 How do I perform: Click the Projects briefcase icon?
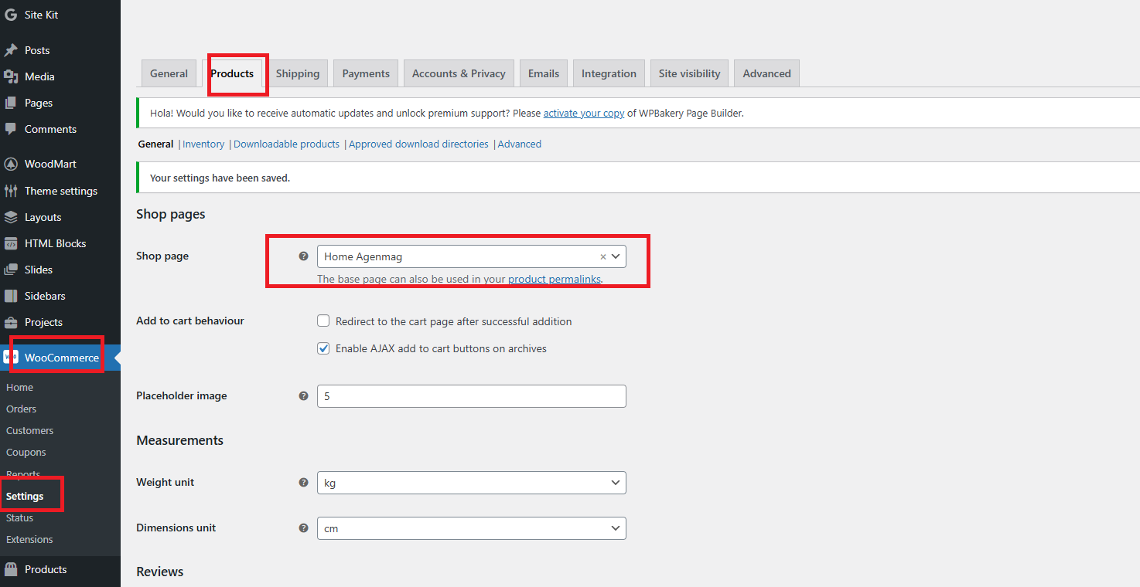(x=11, y=322)
